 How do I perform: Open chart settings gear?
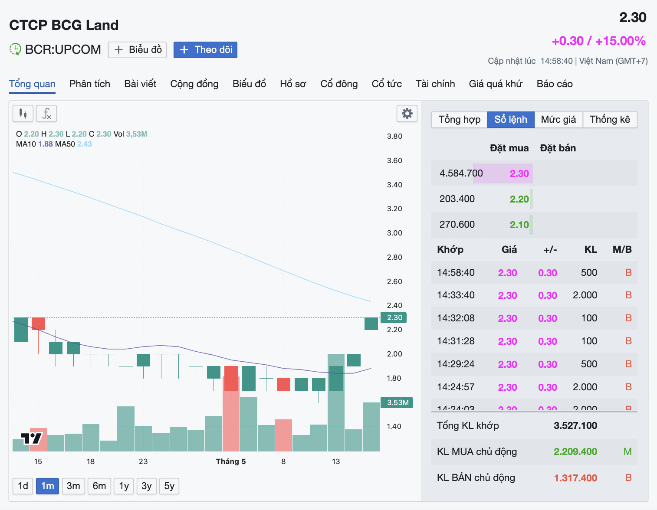point(407,114)
